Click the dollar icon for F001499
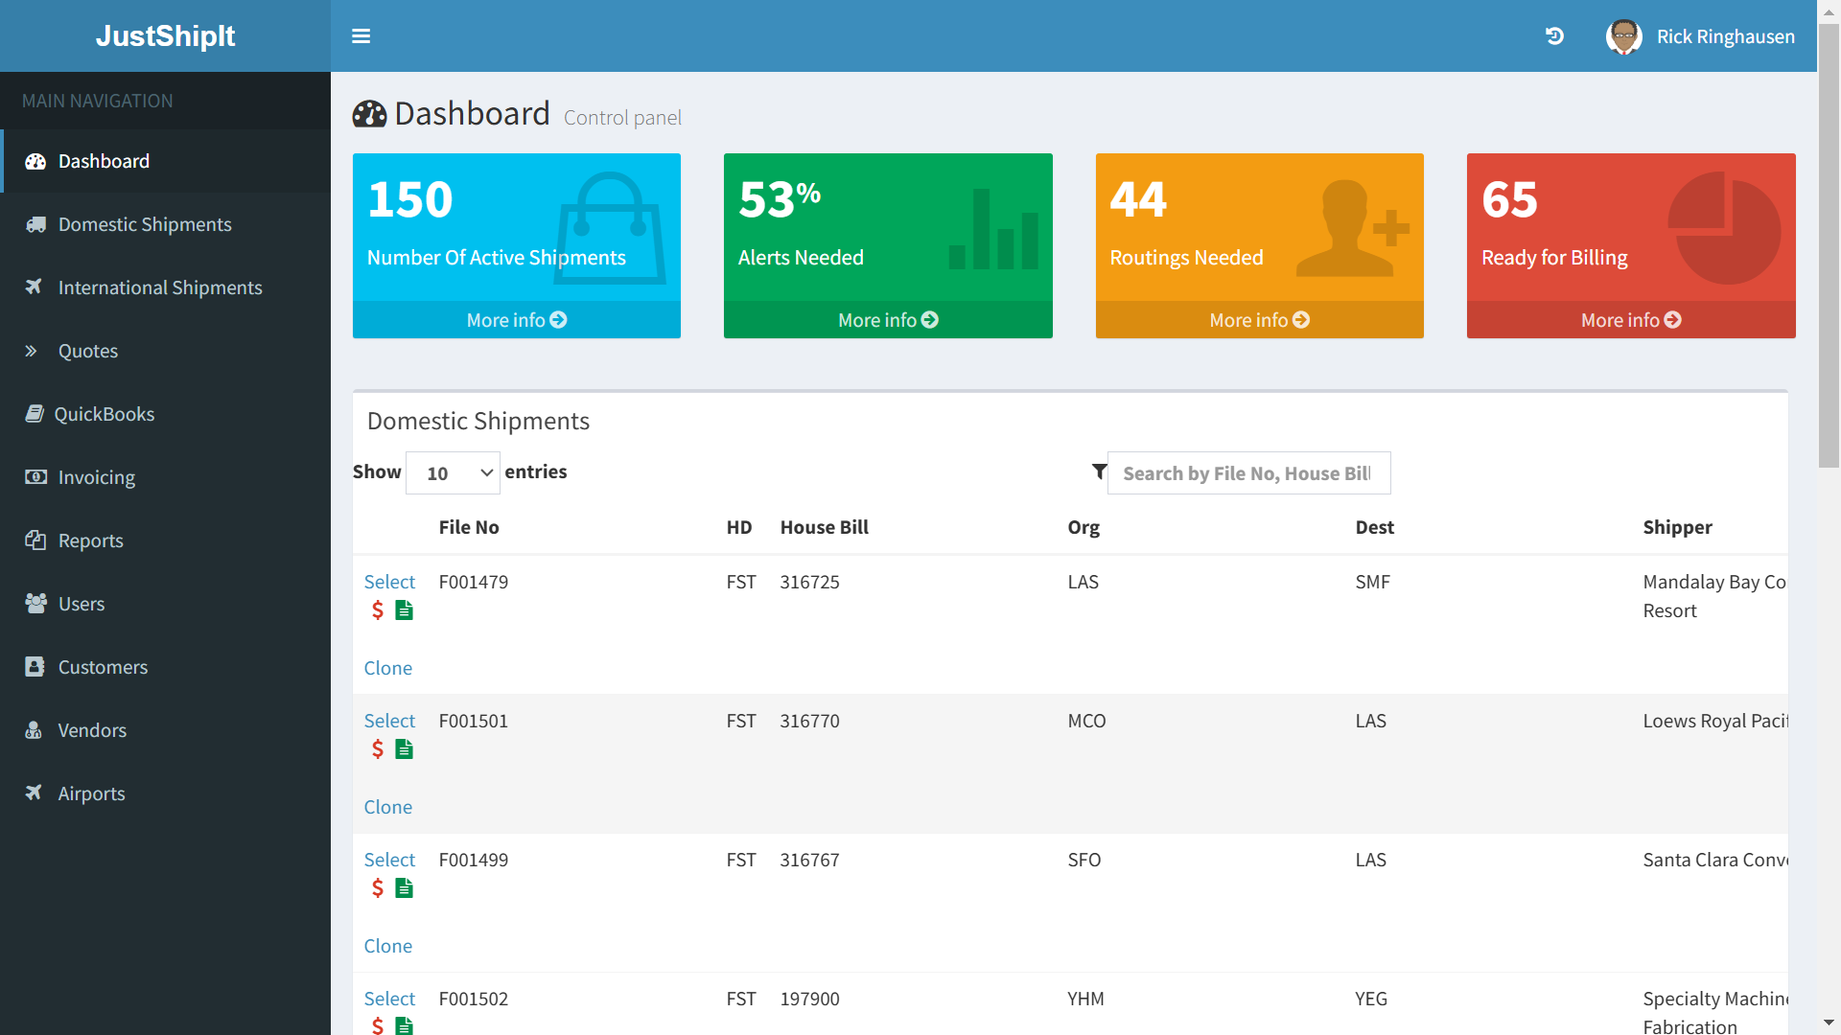 click(378, 888)
